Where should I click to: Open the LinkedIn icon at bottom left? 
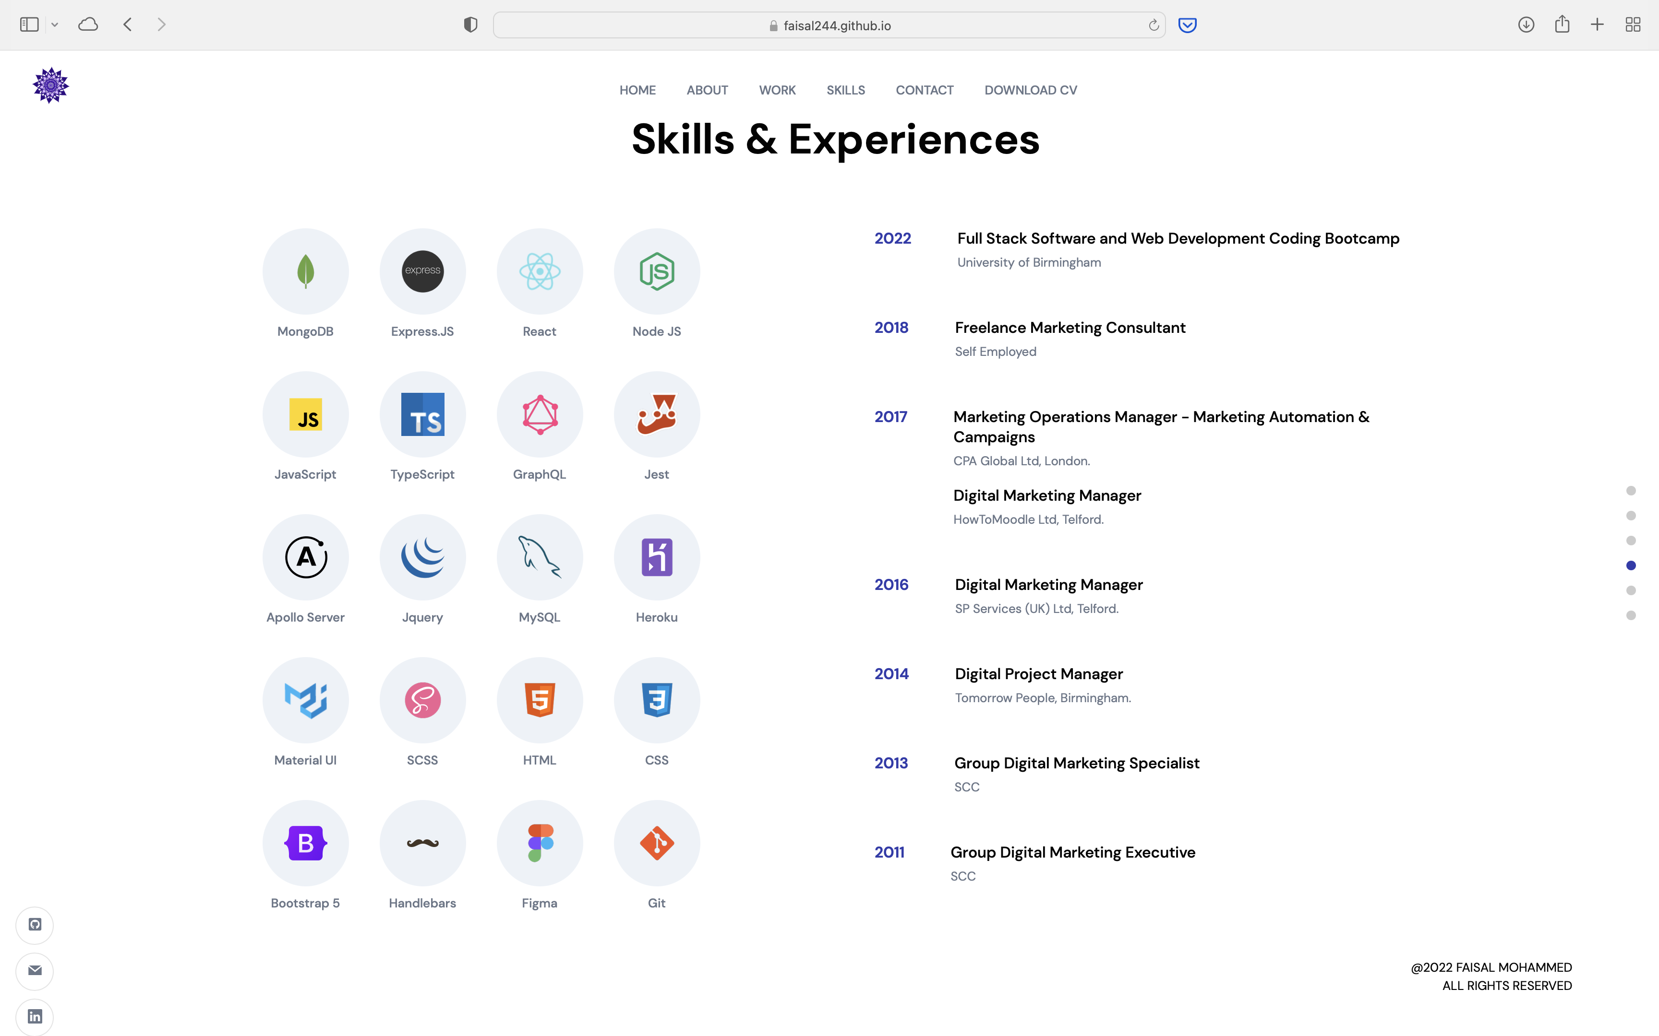pos(34,1017)
